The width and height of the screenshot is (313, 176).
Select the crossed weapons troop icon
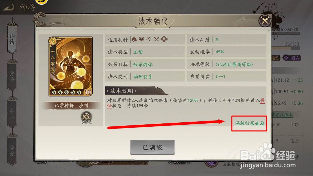tap(156, 39)
